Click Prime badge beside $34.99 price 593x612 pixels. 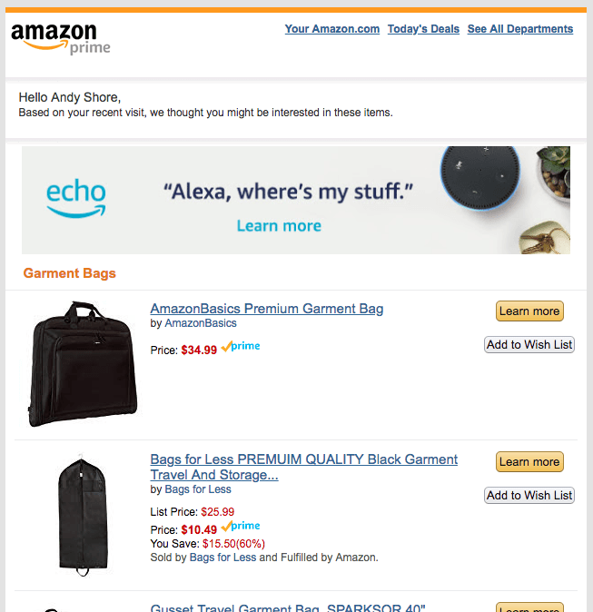[241, 347]
